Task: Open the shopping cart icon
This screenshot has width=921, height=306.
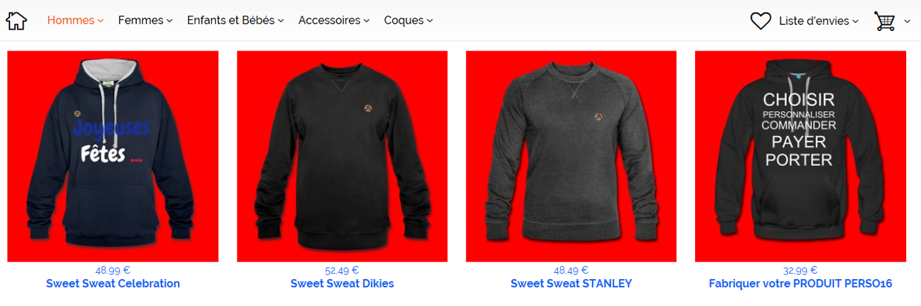Action: click(885, 21)
